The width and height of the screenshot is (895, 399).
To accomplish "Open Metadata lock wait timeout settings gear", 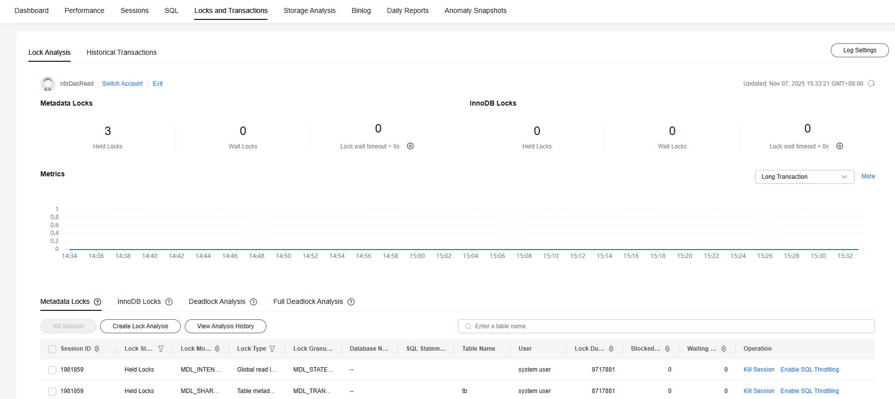I will coord(410,146).
